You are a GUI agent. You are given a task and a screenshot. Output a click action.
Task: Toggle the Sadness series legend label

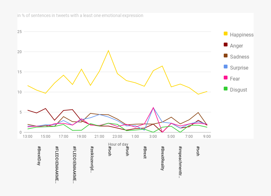[x=239, y=57]
